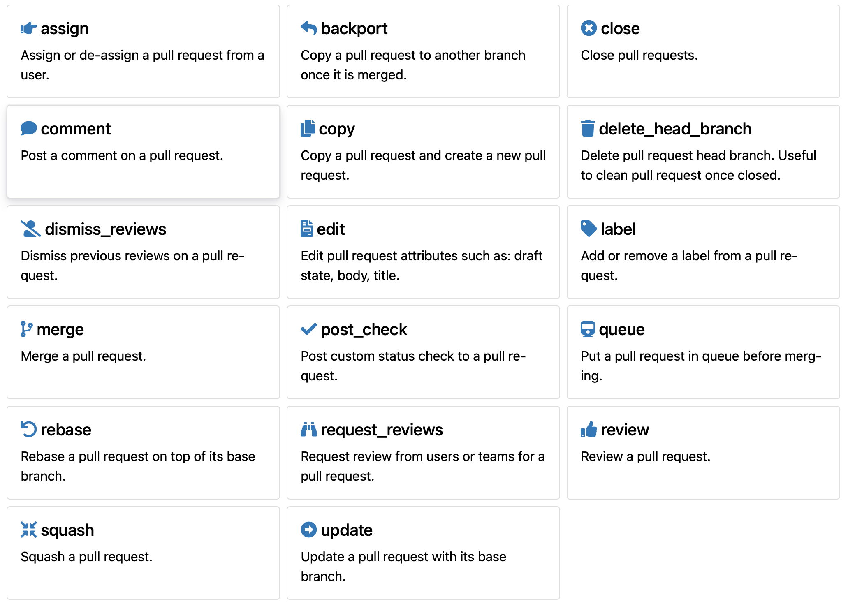The height and width of the screenshot is (604, 848).
Task: Click the close action X-circle icon
Action: click(x=589, y=28)
